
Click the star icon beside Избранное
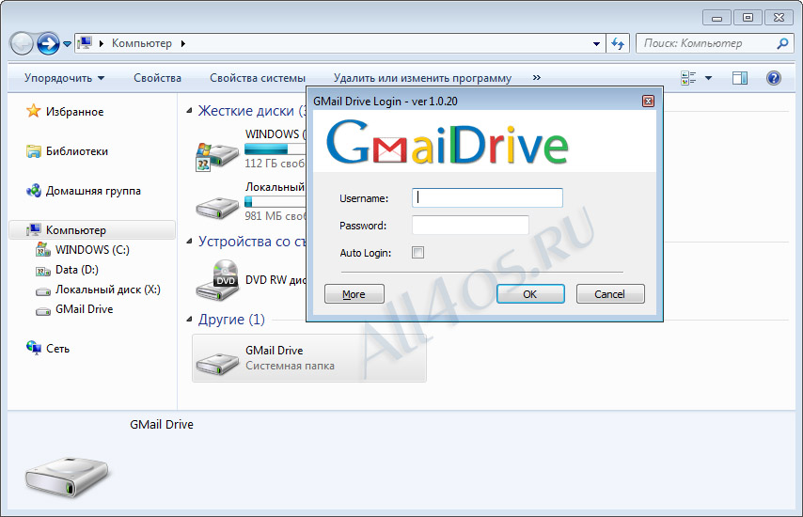click(x=33, y=111)
